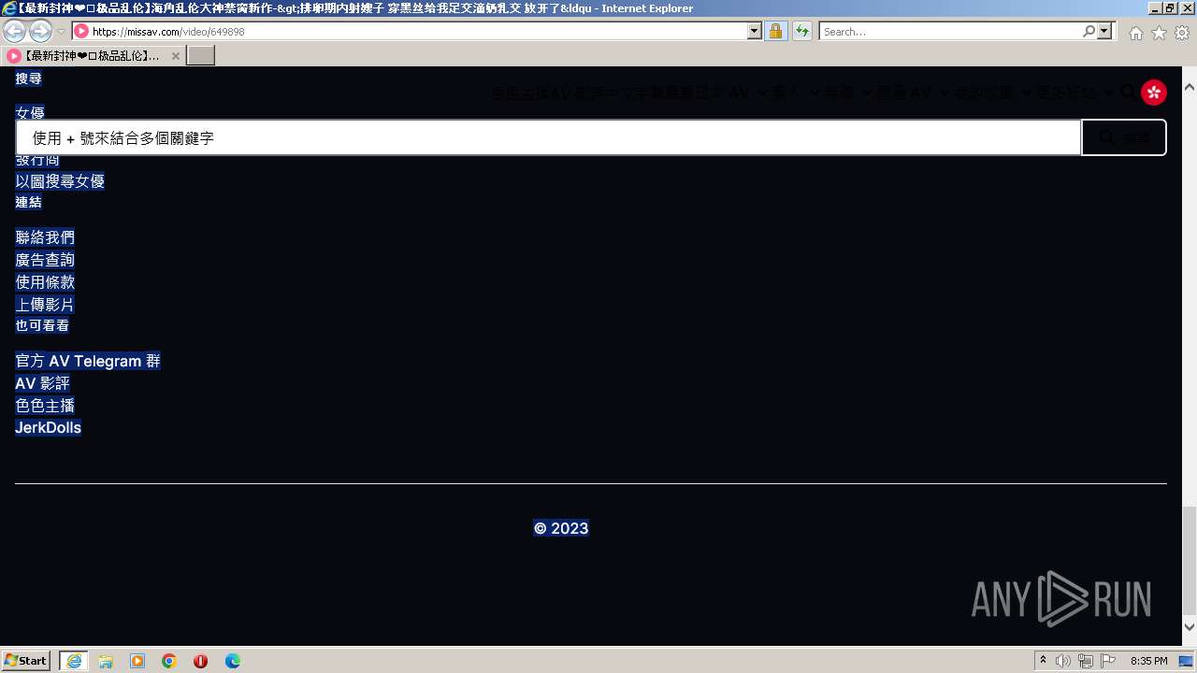Image resolution: width=1197 pixels, height=673 pixels.
Task: Show hidden tray icons arrow
Action: [1044, 661]
